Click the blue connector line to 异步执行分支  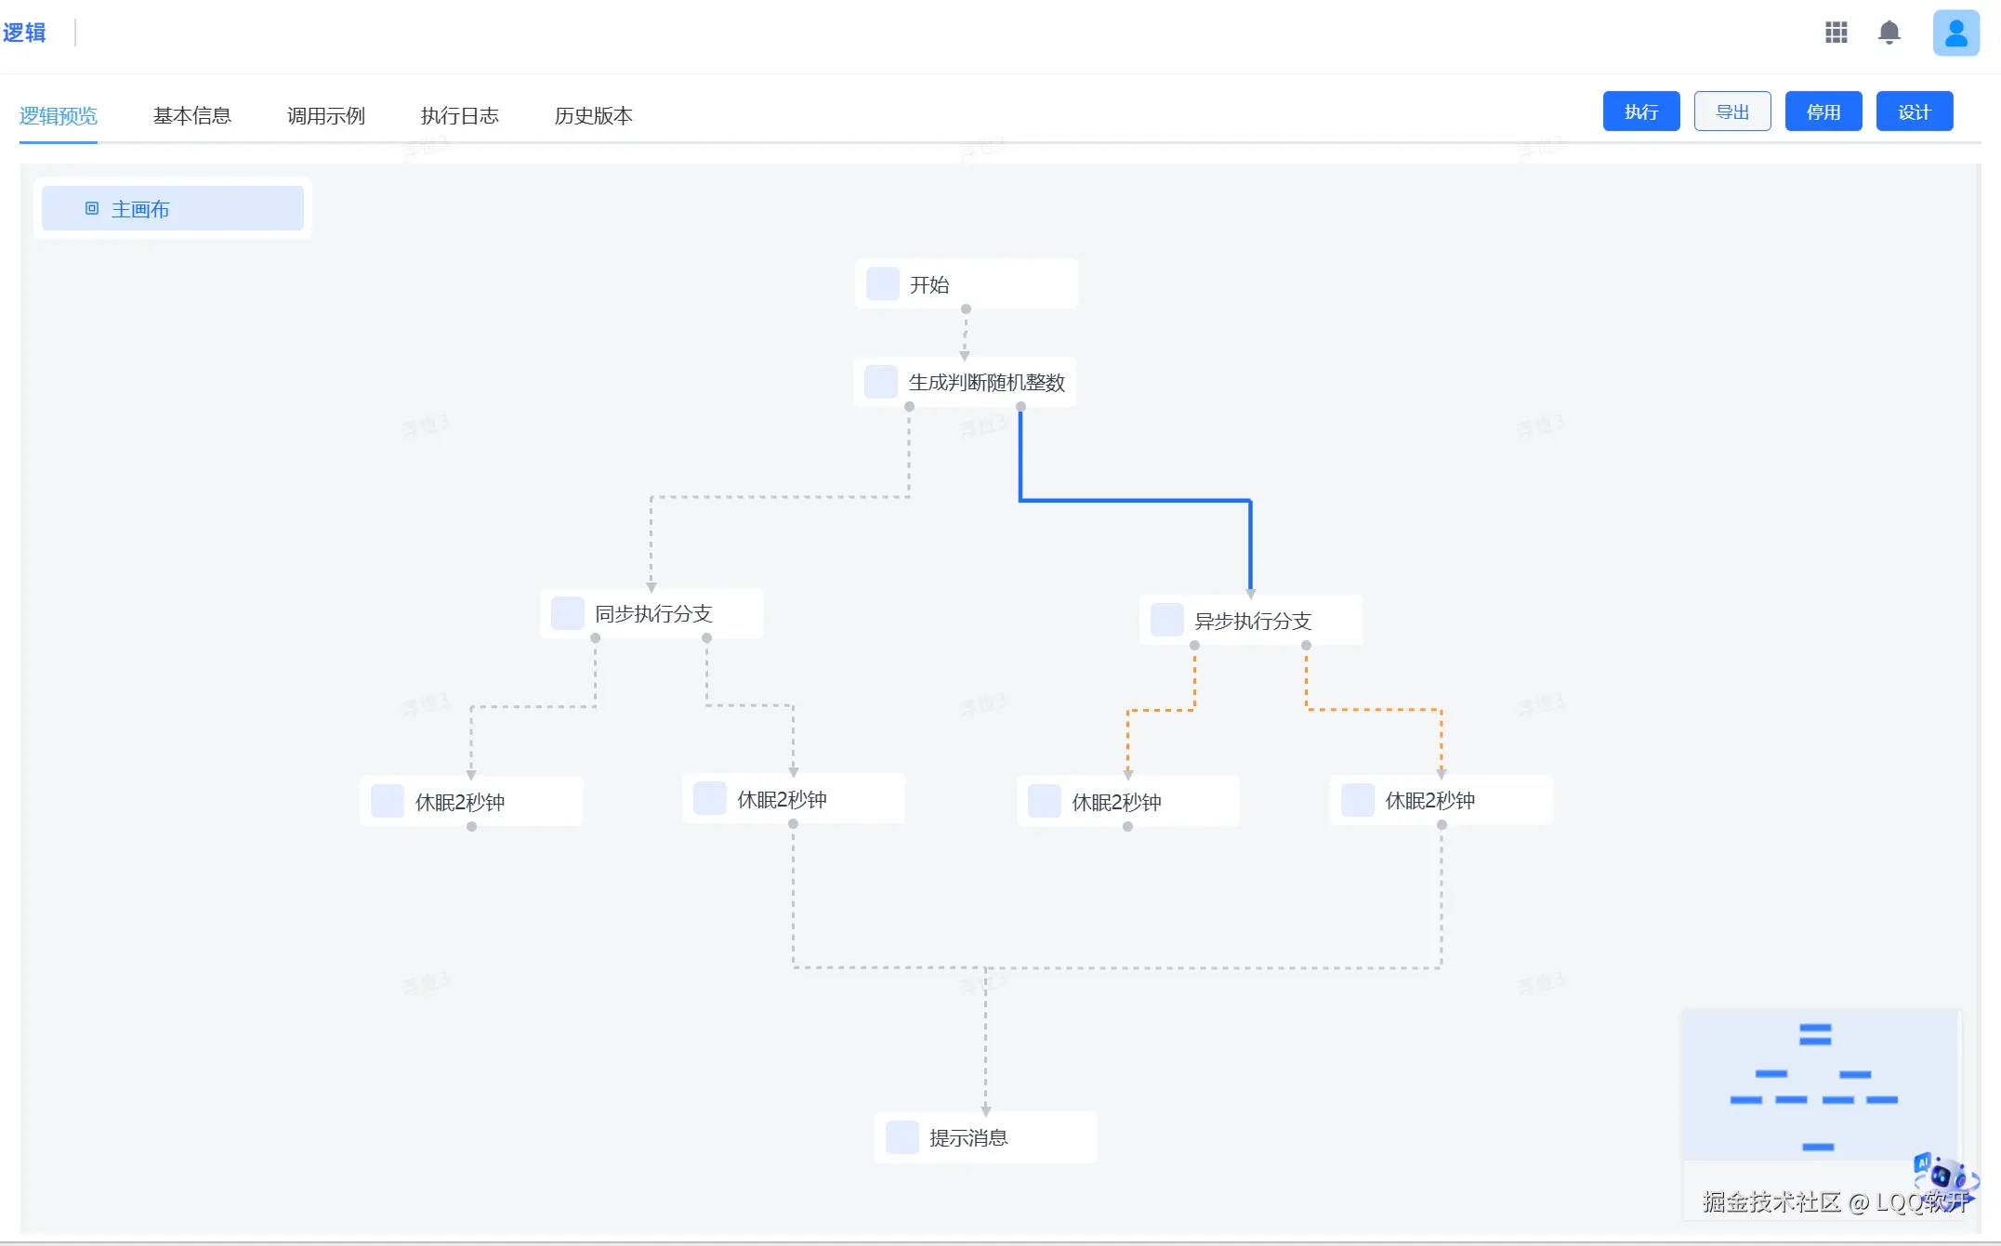[1134, 501]
